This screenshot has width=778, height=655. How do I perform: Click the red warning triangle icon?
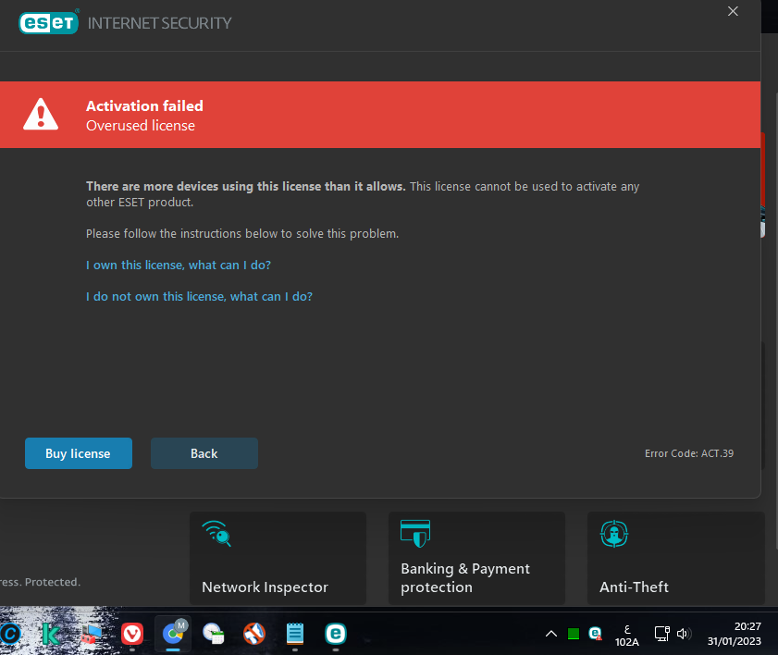(41, 114)
